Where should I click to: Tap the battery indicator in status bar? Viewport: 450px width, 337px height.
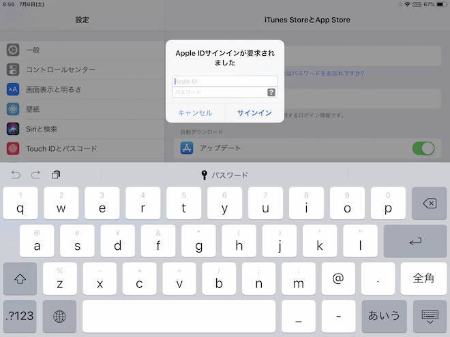pos(442,4)
